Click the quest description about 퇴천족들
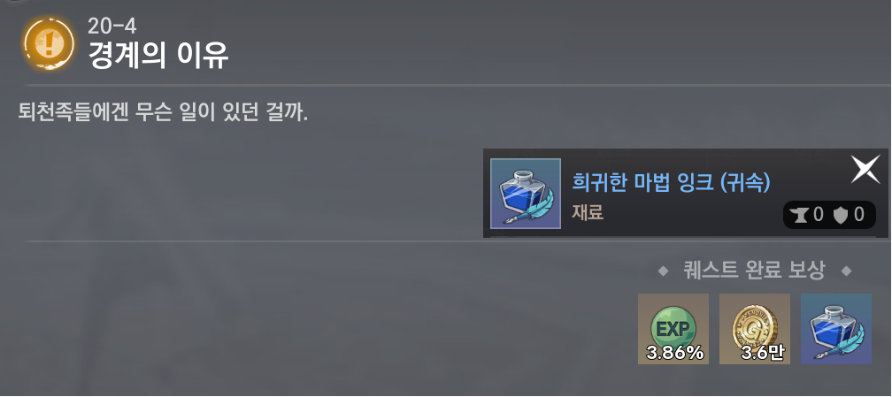 [x=163, y=111]
